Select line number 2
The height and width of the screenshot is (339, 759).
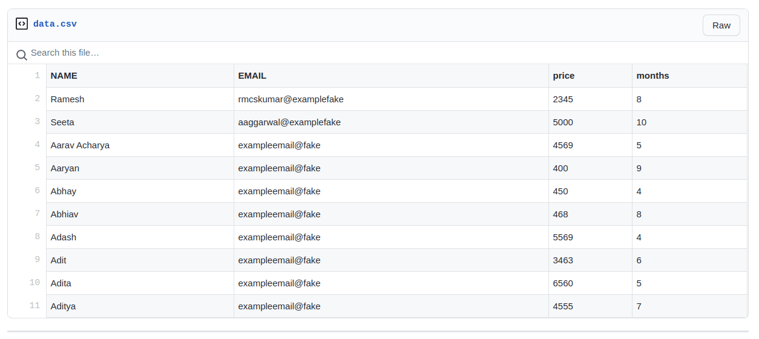coord(37,99)
